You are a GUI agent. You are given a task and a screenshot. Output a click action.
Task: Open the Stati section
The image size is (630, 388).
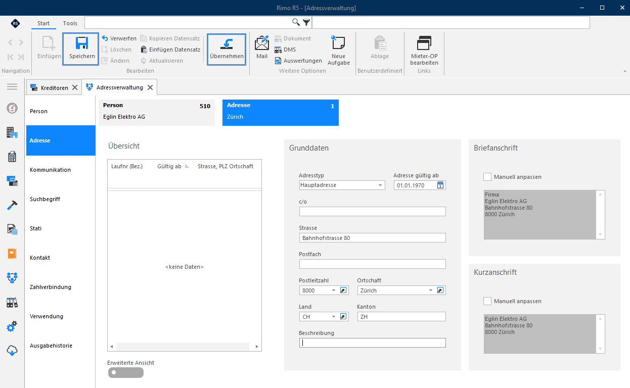coord(60,228)
